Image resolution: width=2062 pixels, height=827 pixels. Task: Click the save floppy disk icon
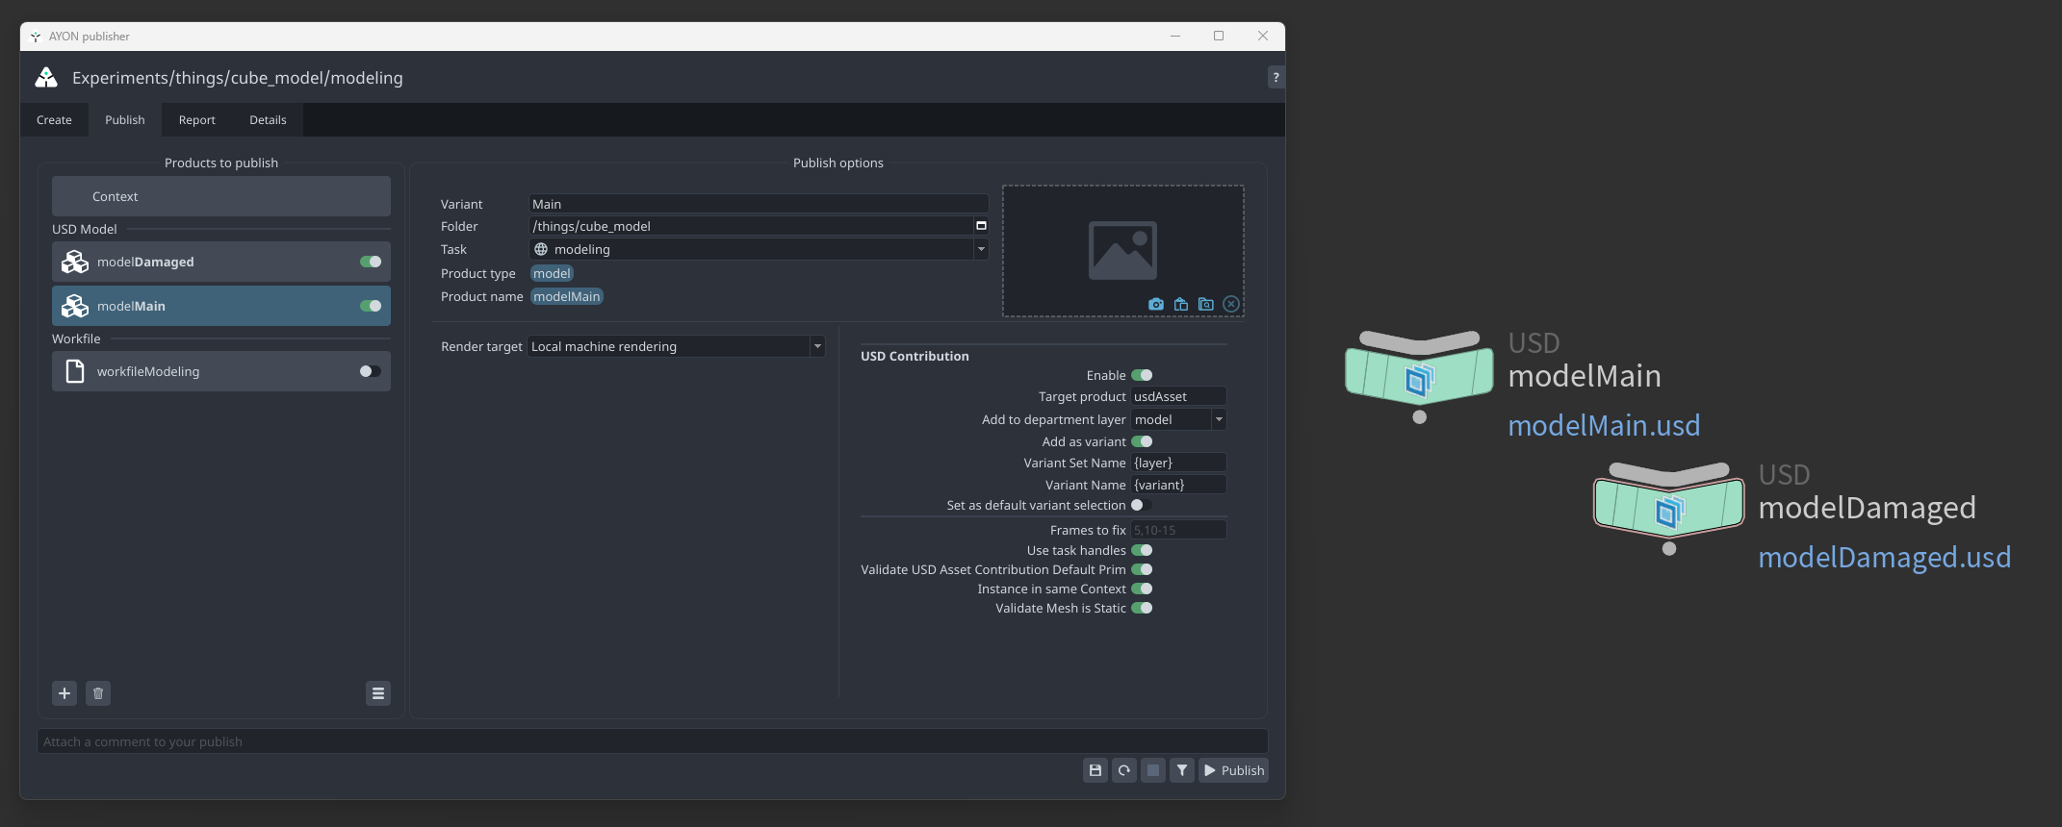point(1095,770)
